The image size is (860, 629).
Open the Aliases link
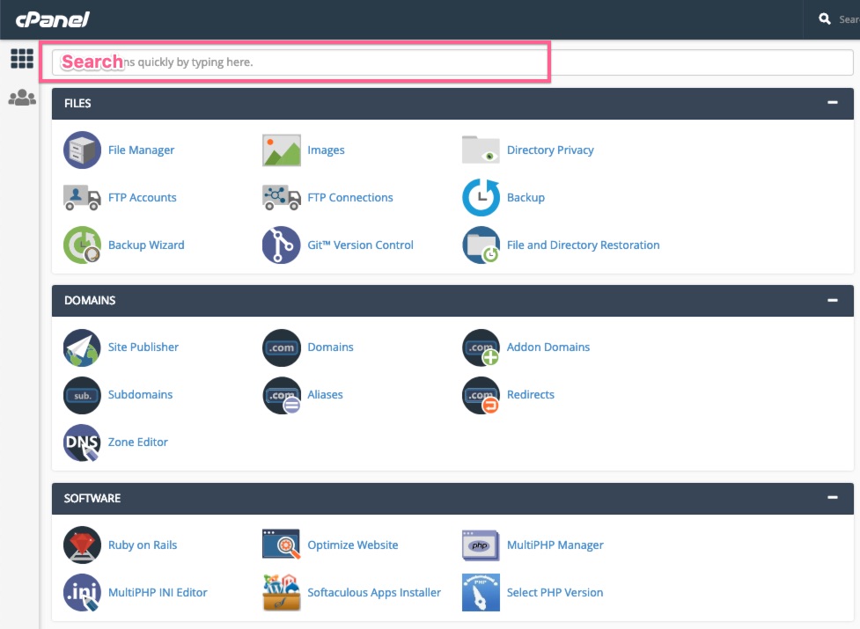coord(325,395)
